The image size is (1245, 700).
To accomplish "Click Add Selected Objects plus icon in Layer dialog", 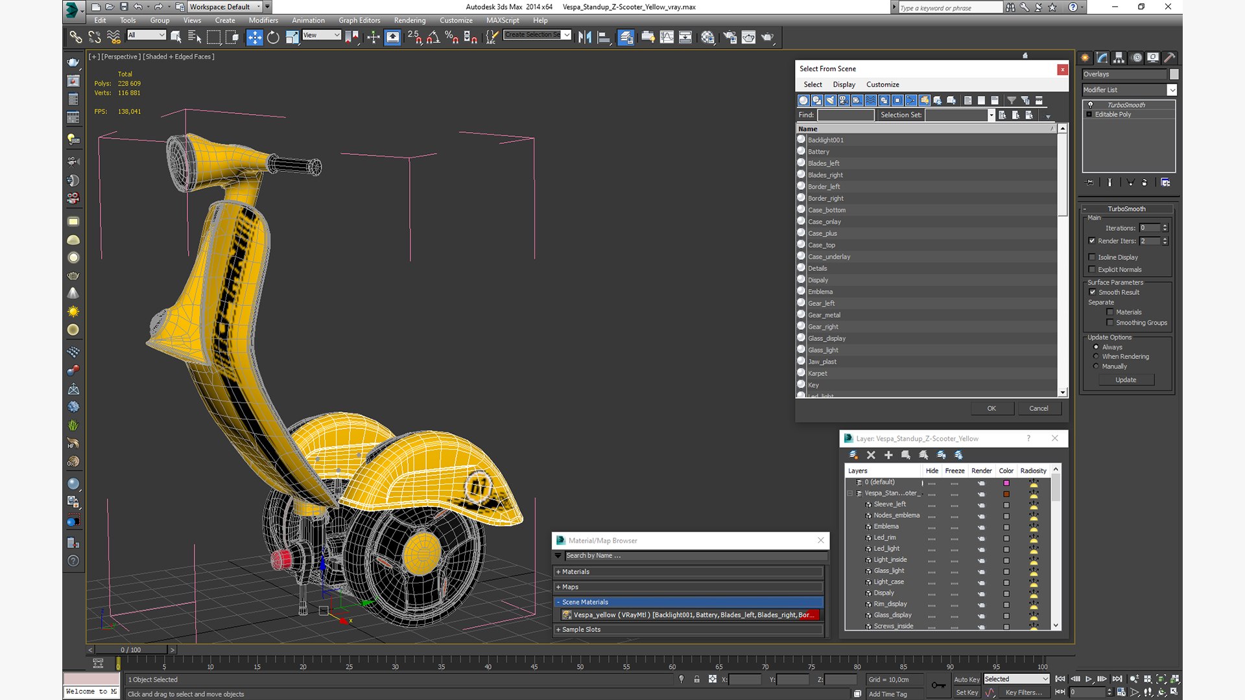I will [x=888, y=455].
